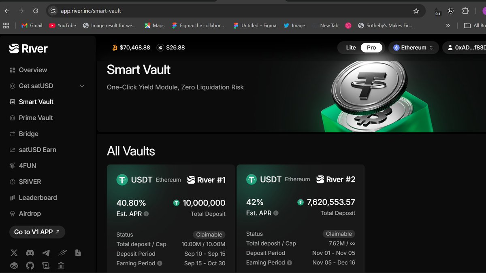Open the Discord icon in sidebar footer

[30, 253]
